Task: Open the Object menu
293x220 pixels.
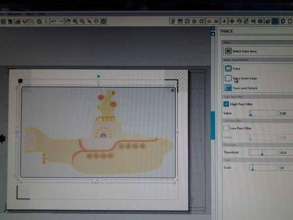Action: pos(30,14)
